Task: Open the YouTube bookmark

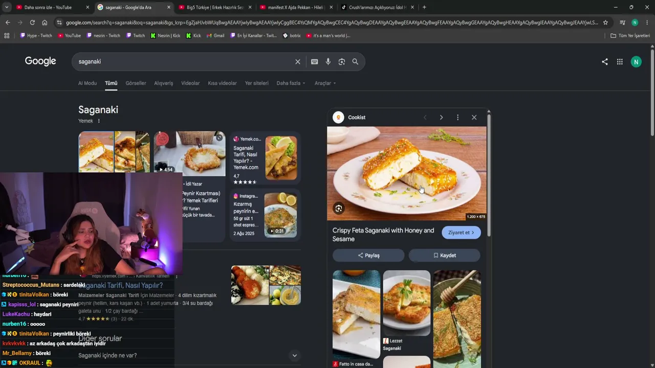Action: click(70, 36)
